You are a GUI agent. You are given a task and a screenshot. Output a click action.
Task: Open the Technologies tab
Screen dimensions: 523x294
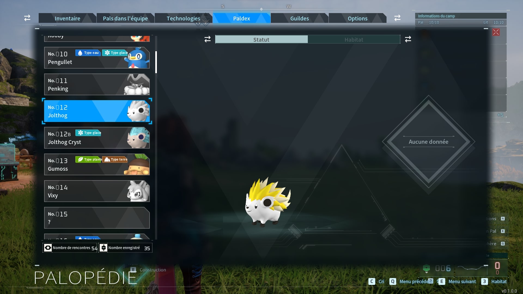pos(183,18)
